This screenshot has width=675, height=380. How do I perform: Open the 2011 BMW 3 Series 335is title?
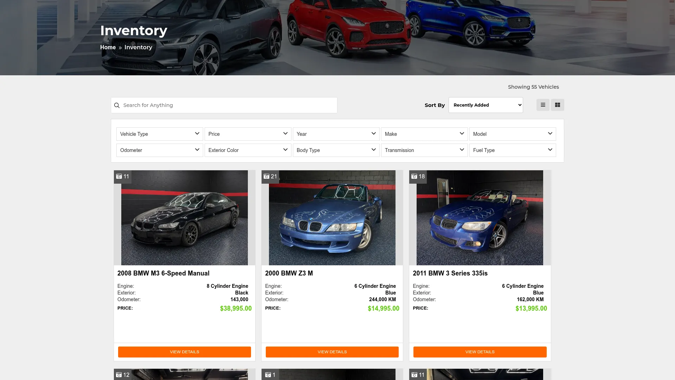coord(450,273)
